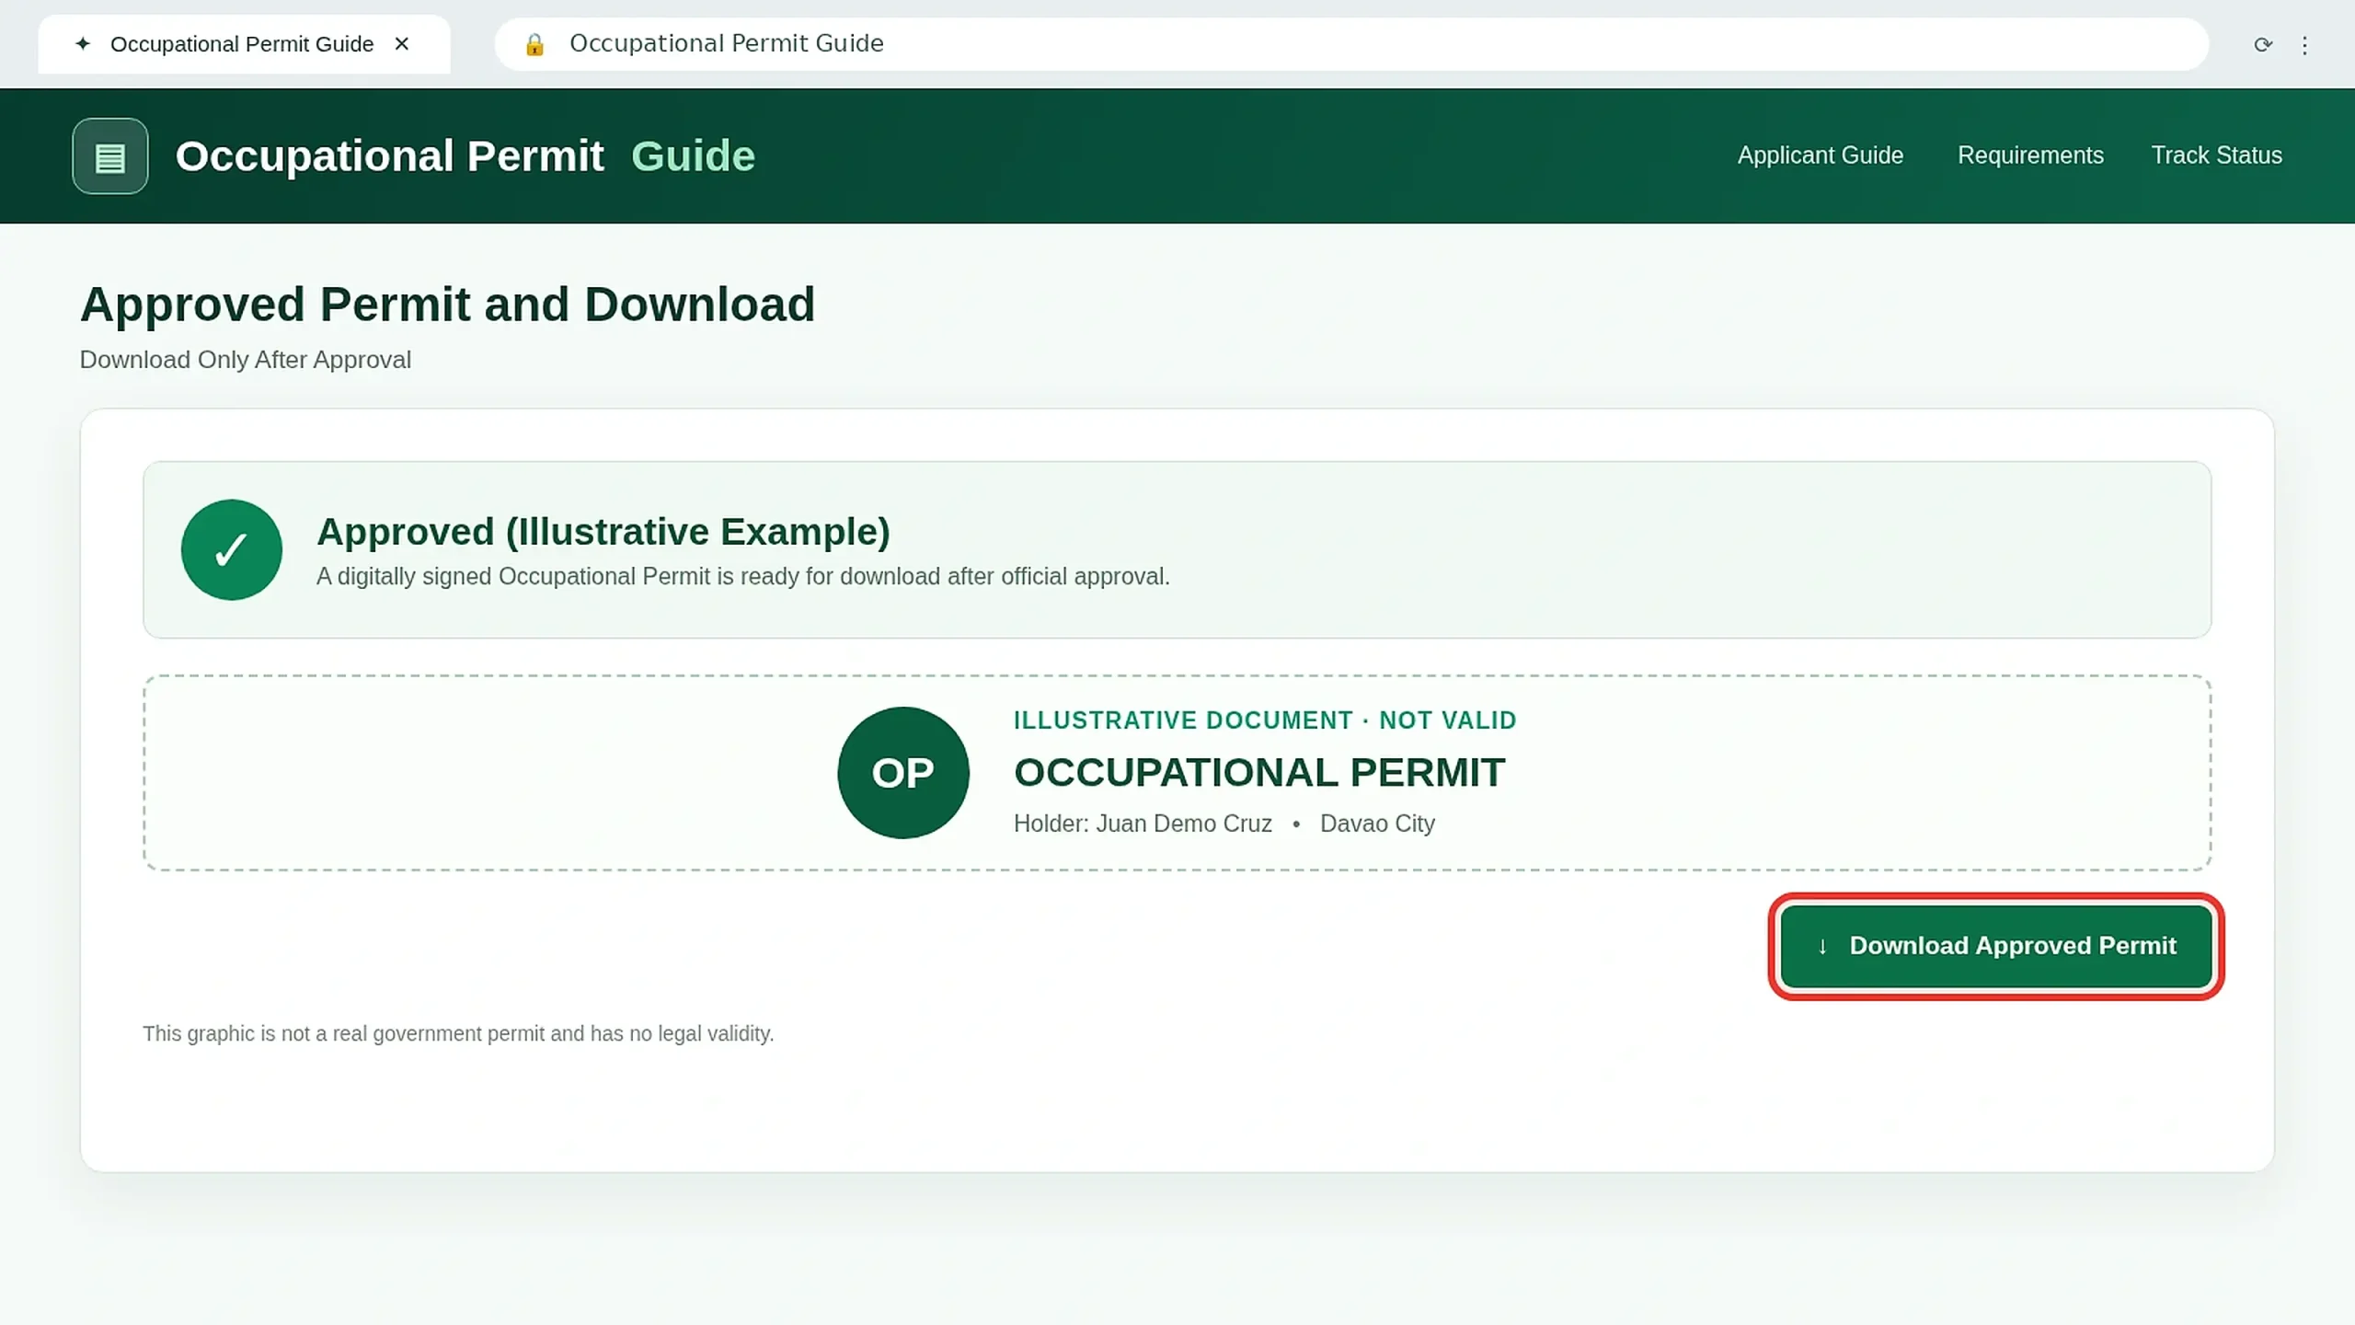The width and height of the screenshot is (2355, 1325).
Task: Open the Requirements nav link
Action: (x=2030, y=156)
